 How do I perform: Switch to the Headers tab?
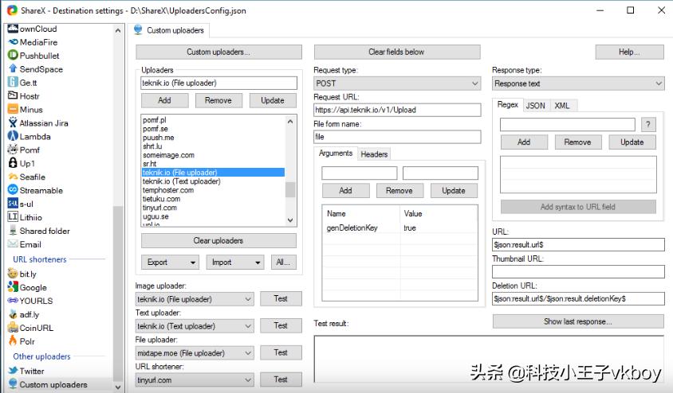pyautogui.click(x=374, y=154)
